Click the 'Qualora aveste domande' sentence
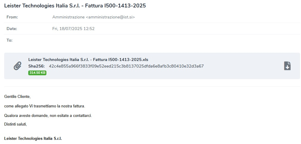Screen dimensions: 301x144 point(48,116)
